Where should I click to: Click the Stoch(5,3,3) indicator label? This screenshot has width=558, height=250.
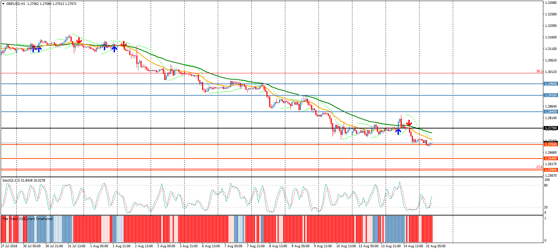(23, 181)
